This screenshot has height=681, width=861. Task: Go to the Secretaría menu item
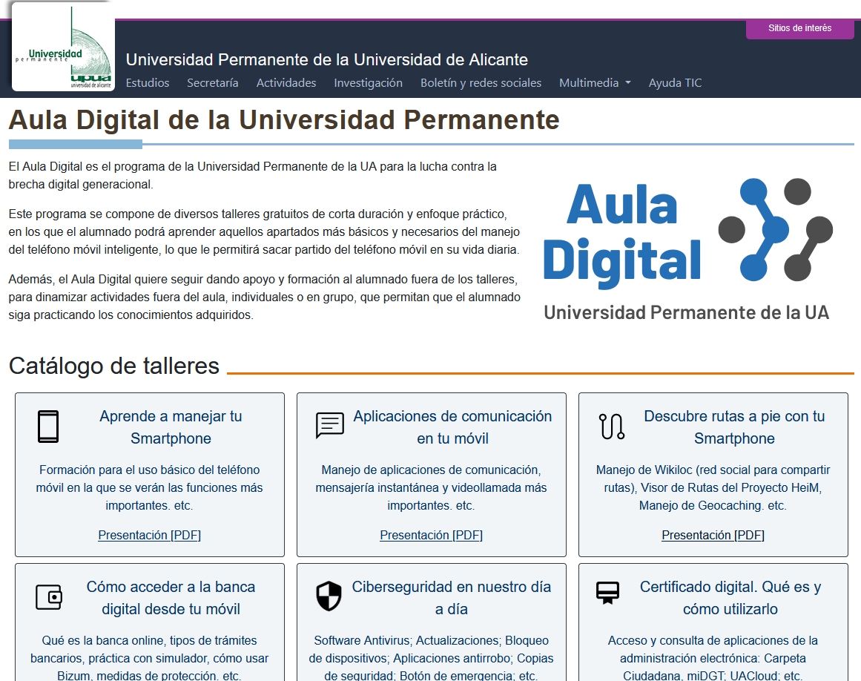tap(213, 83)
